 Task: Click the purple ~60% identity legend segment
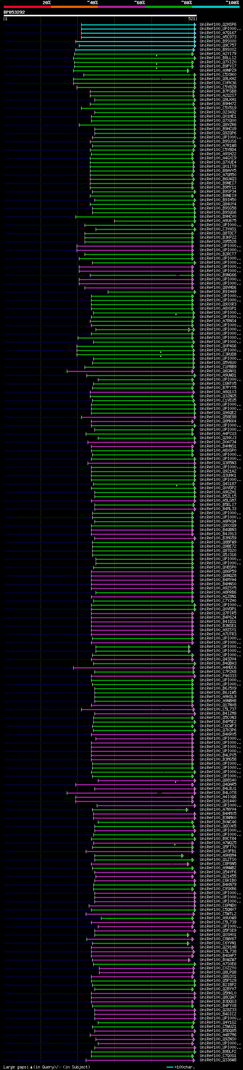122,7
